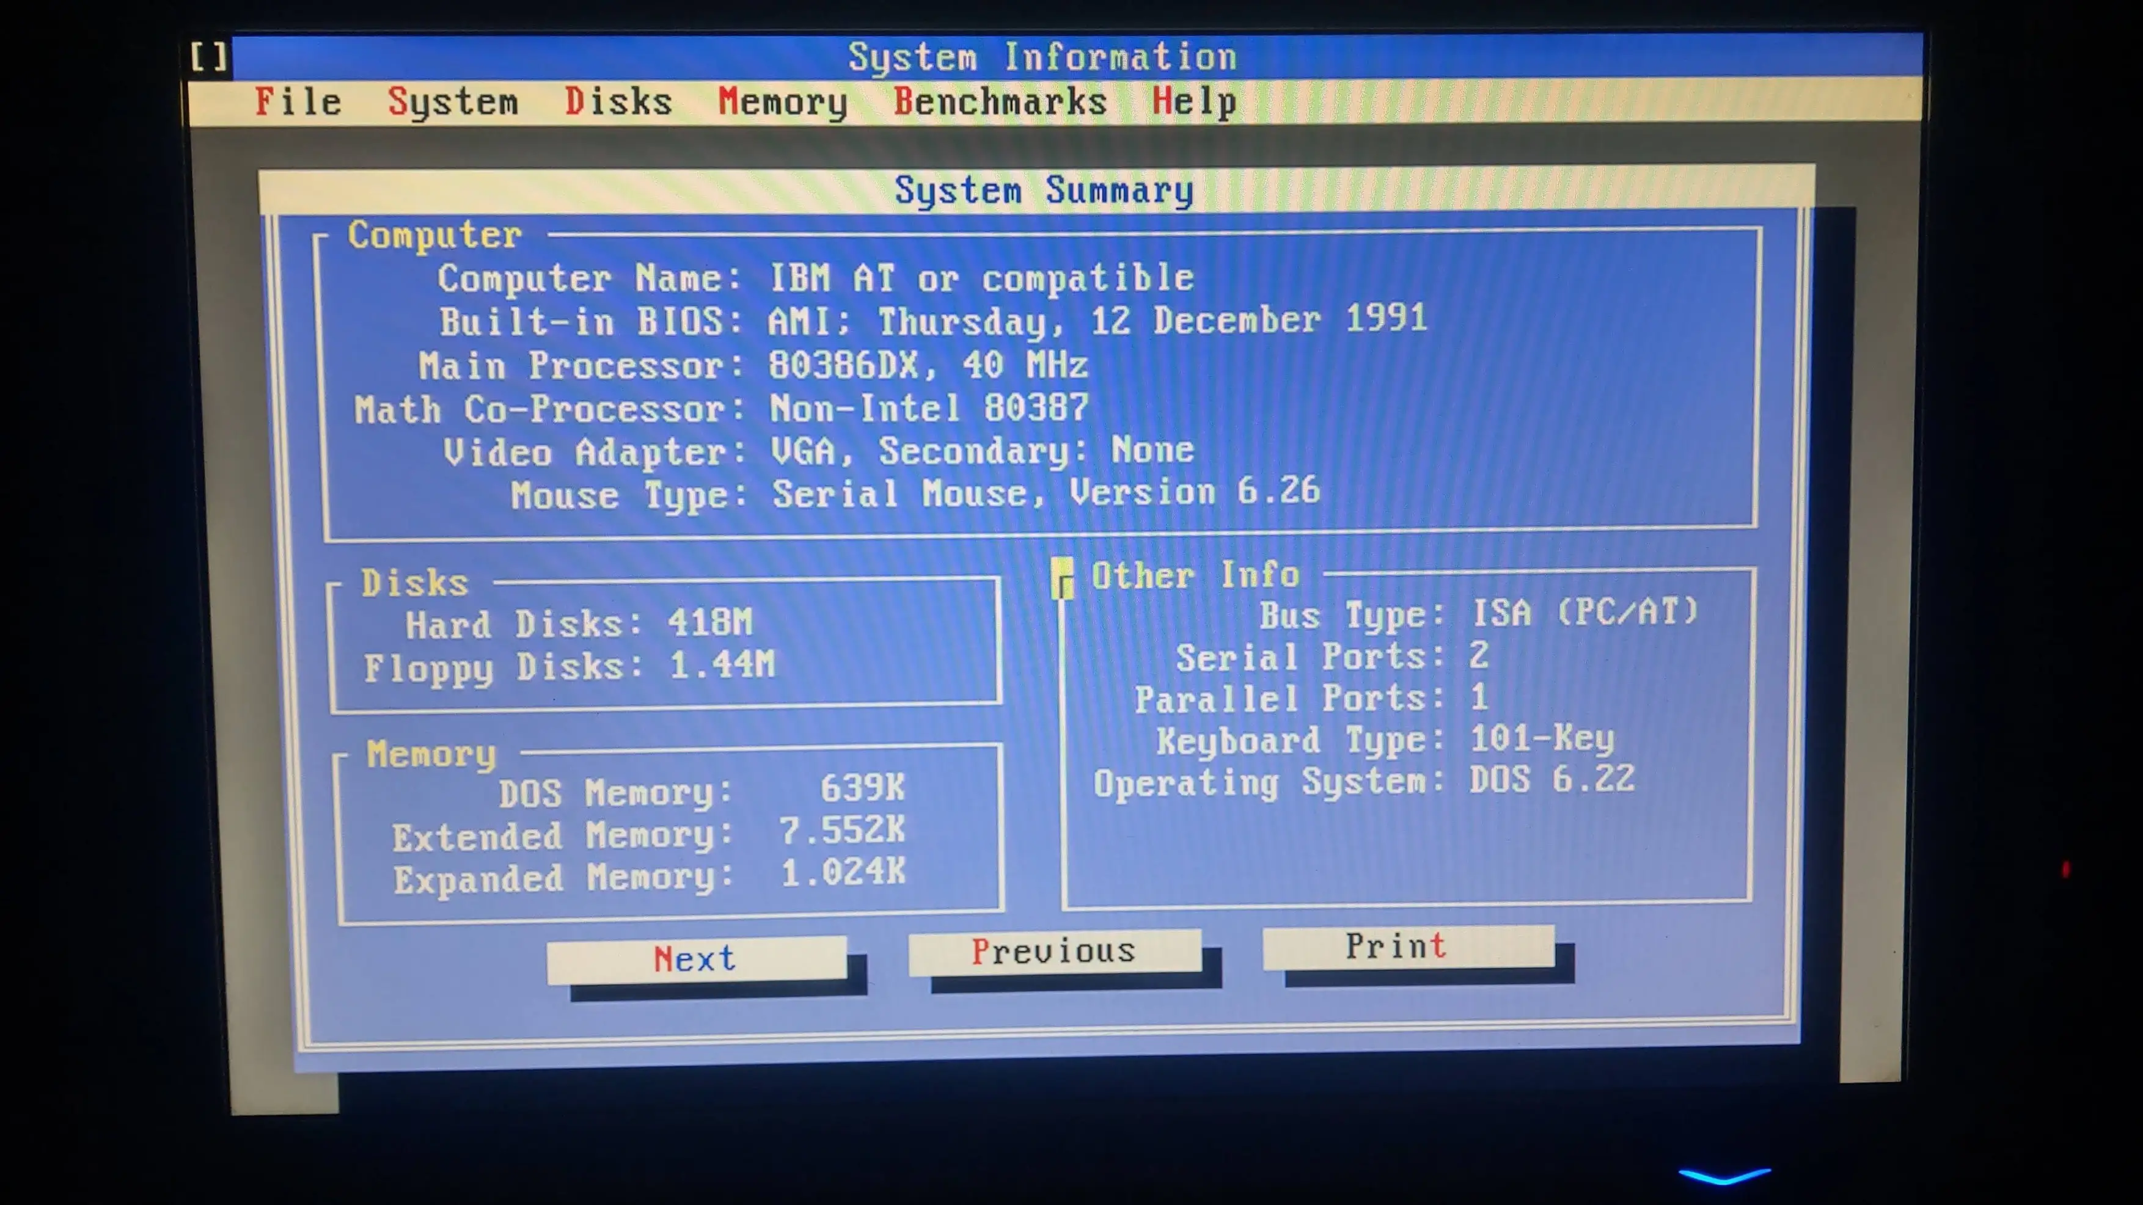The width and height of the screenshot is (2143, 1205).
Task: Click the DOS Memory value '639K'
Action: pos(862,787)
